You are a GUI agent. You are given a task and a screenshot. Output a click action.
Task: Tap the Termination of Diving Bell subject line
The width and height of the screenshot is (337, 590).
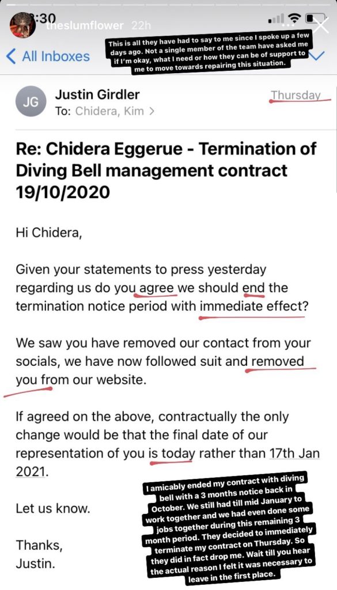[x=166, y=170]
